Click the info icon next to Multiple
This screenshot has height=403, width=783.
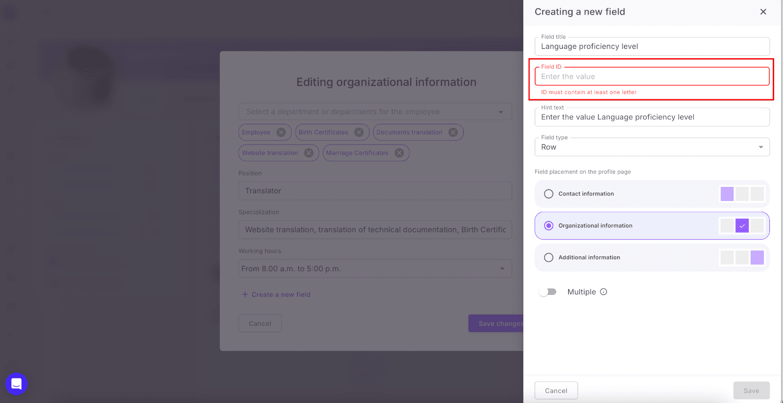(603, 292)
